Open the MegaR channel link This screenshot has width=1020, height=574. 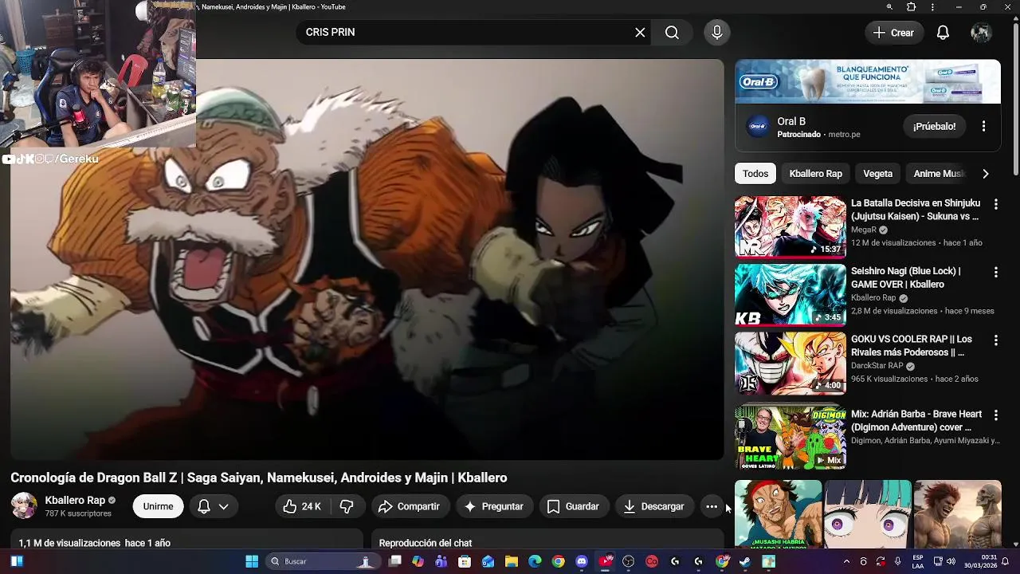click(x=864, y=230)
